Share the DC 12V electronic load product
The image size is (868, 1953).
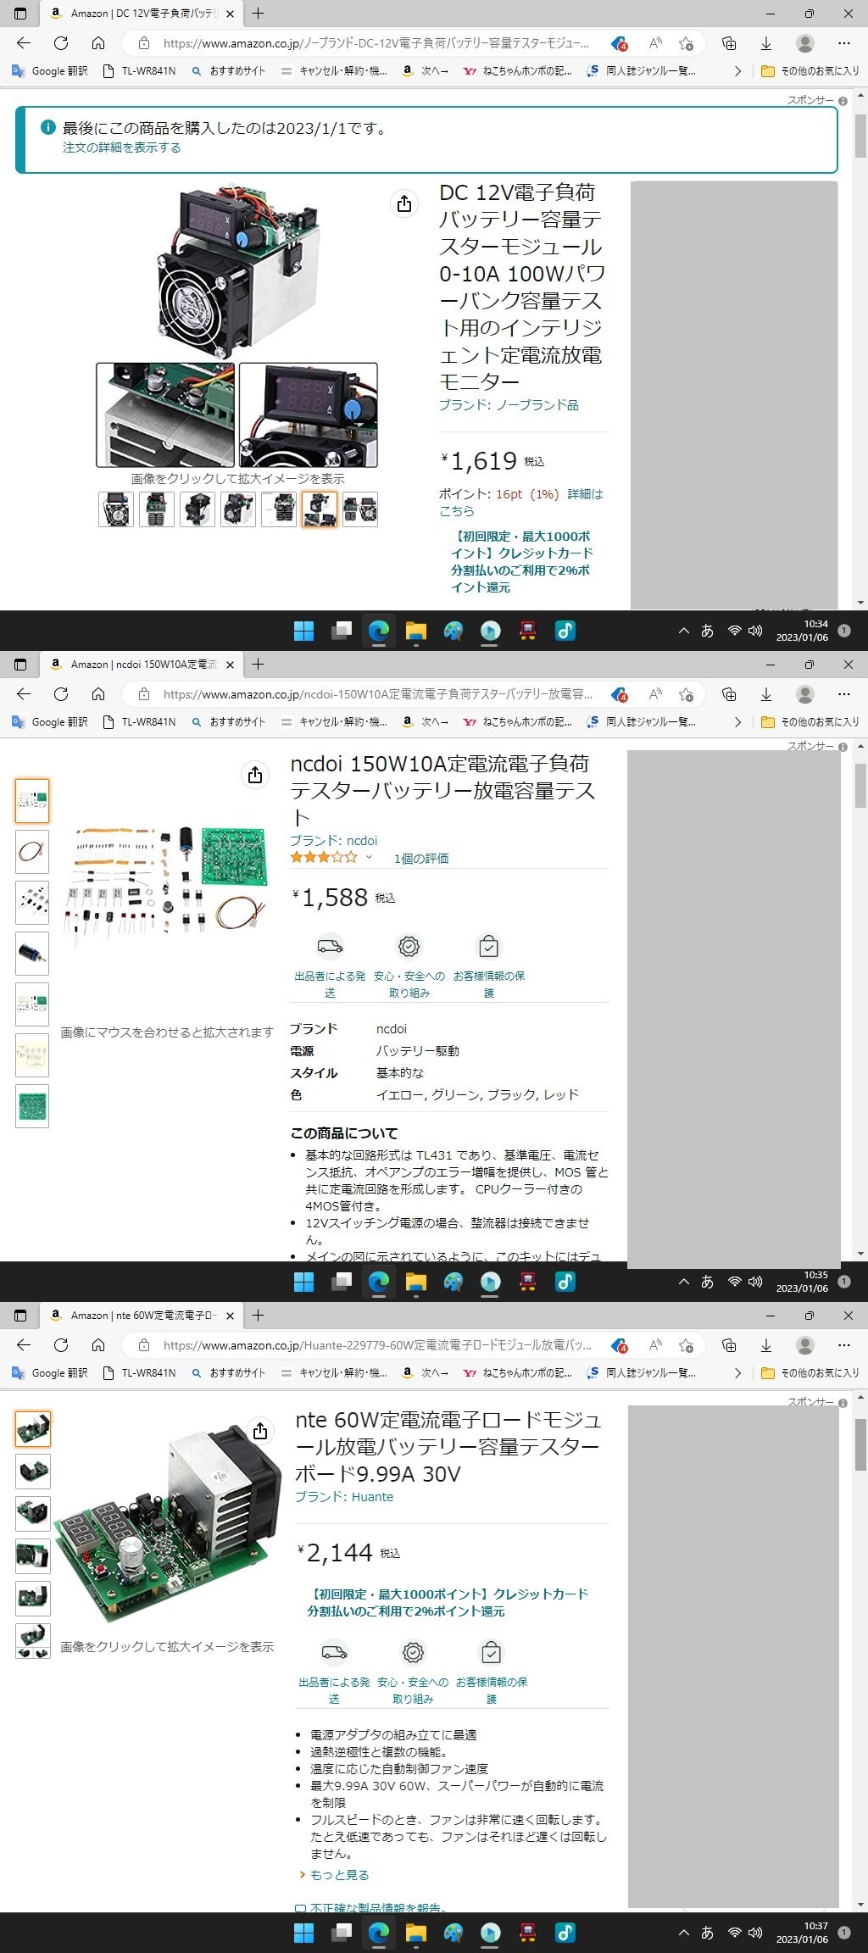[404, 203]
